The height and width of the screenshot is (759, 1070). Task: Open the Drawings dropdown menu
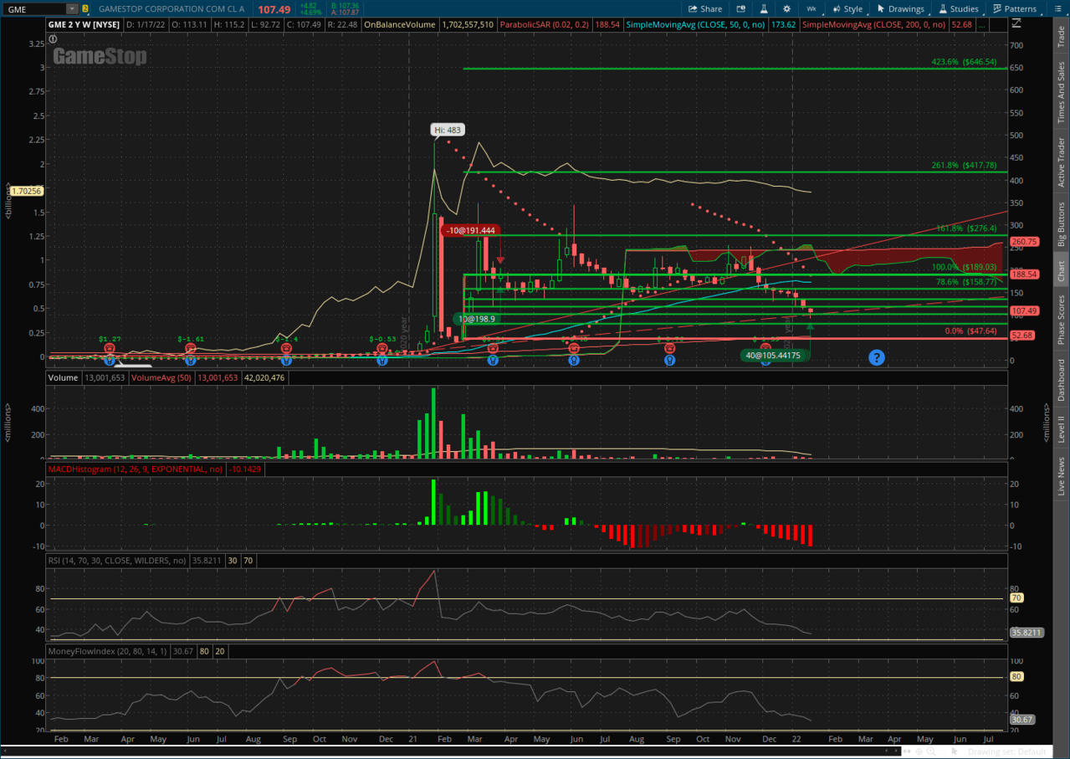pos(901,9)
